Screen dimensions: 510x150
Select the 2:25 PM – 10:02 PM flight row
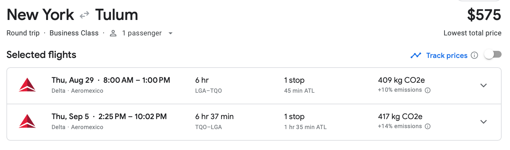(132, 117)
